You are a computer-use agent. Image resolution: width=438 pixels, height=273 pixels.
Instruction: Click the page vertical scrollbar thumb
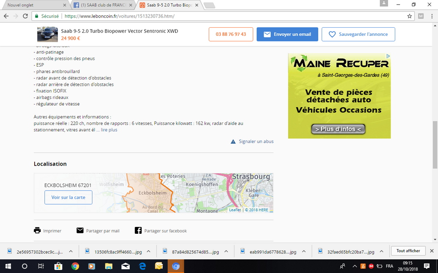[x=435, y=145]
